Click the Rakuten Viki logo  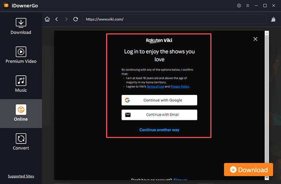[x=159, y=40]
